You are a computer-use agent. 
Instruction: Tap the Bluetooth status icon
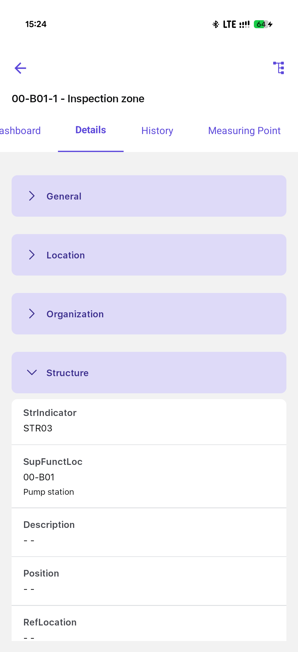pos(215,24)
